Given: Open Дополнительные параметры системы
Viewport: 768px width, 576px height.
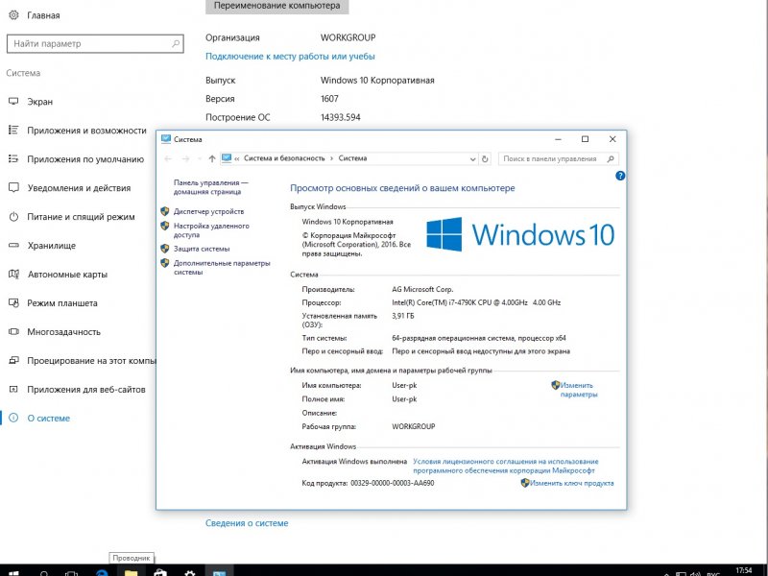Looking at the screenshot, I should pyautogui.click(x=222, y=268).
